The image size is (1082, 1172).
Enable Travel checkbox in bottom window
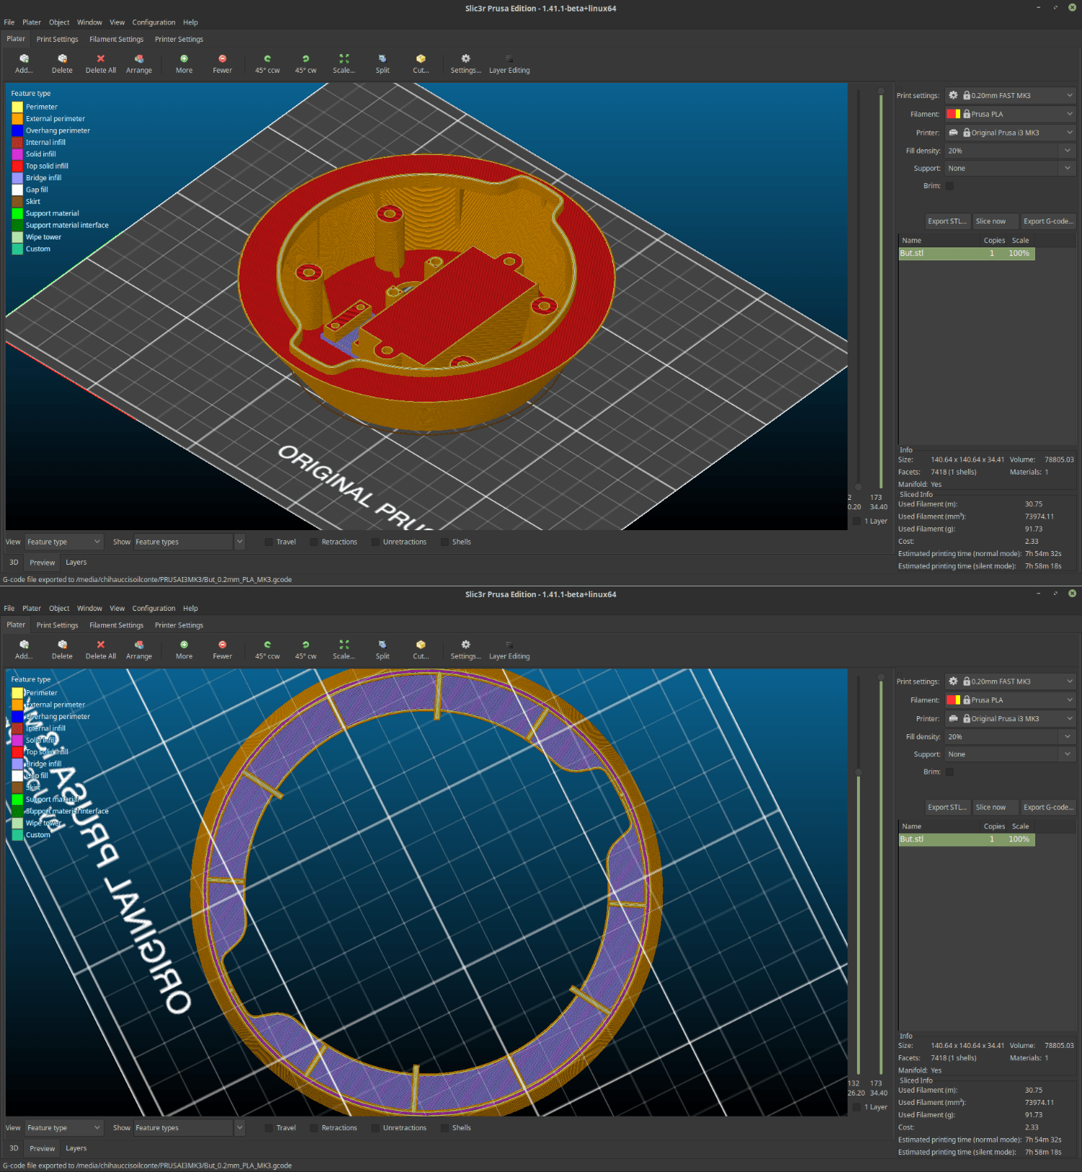pyautogui.click(x=268, y=1127)
